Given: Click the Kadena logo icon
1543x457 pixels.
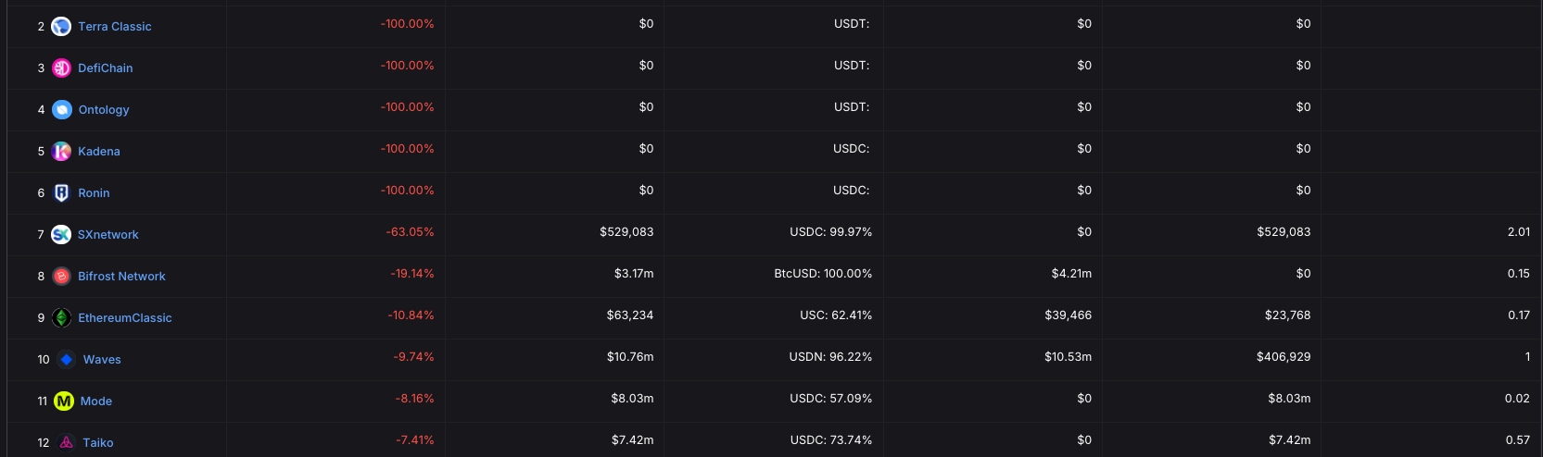Looking at the screenshot, I should (x=61, y=152).
